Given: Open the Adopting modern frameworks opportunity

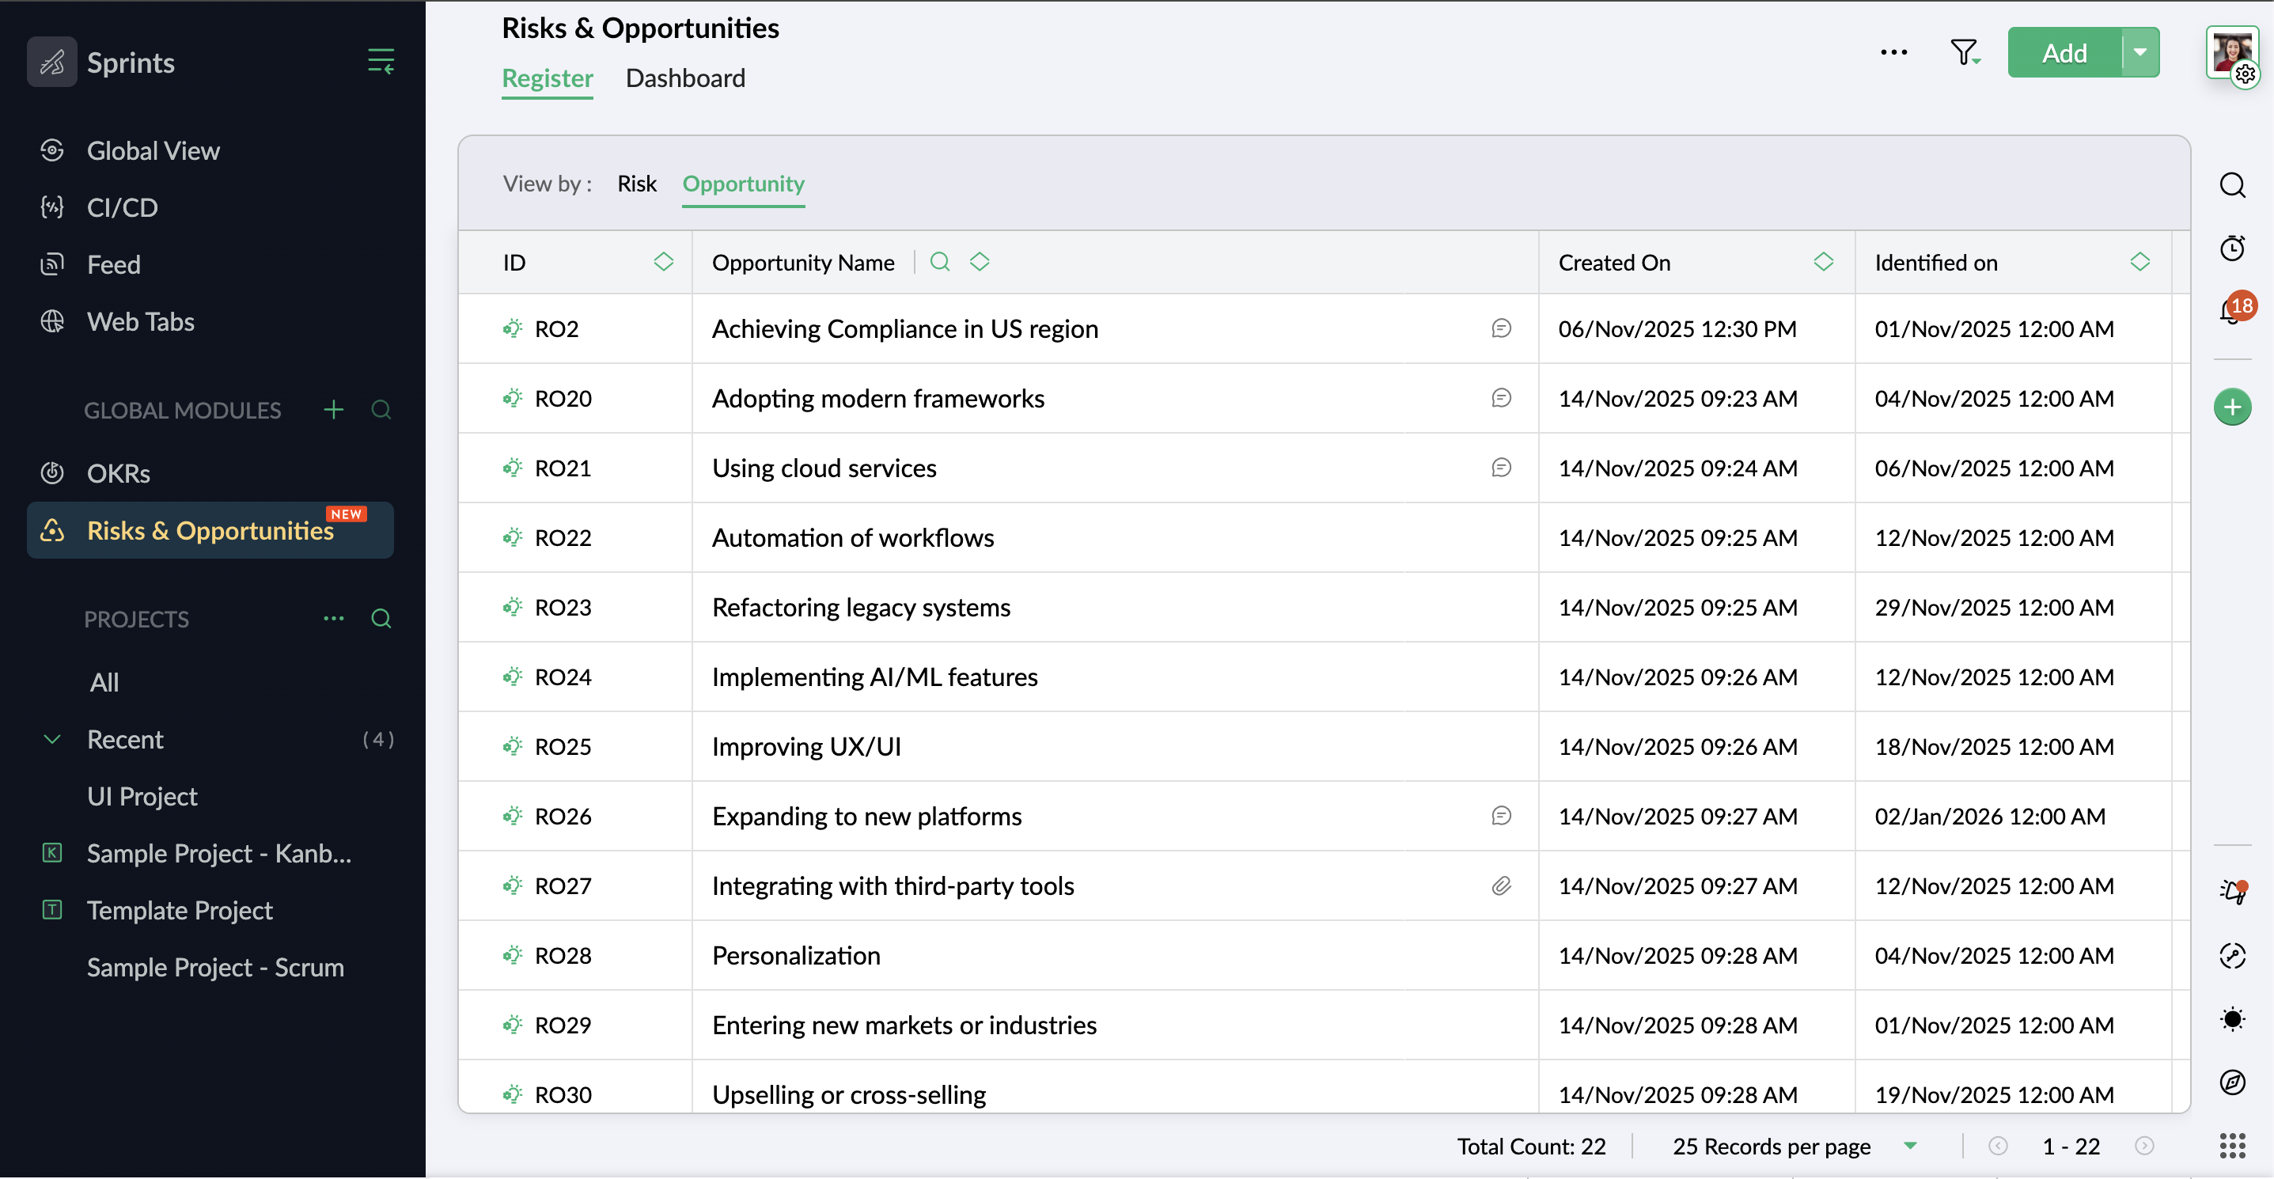Looking at the screenshot, I should pos(877,398).
